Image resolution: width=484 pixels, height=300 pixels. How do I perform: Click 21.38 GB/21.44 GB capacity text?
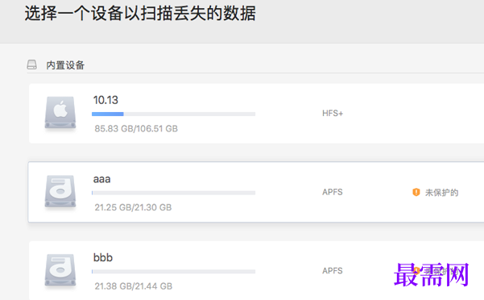point(134,286)
